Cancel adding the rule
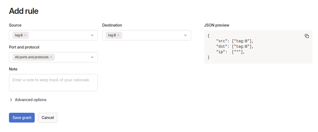The width and height of the screenshot is (318, 132). (x=48, y=118)
